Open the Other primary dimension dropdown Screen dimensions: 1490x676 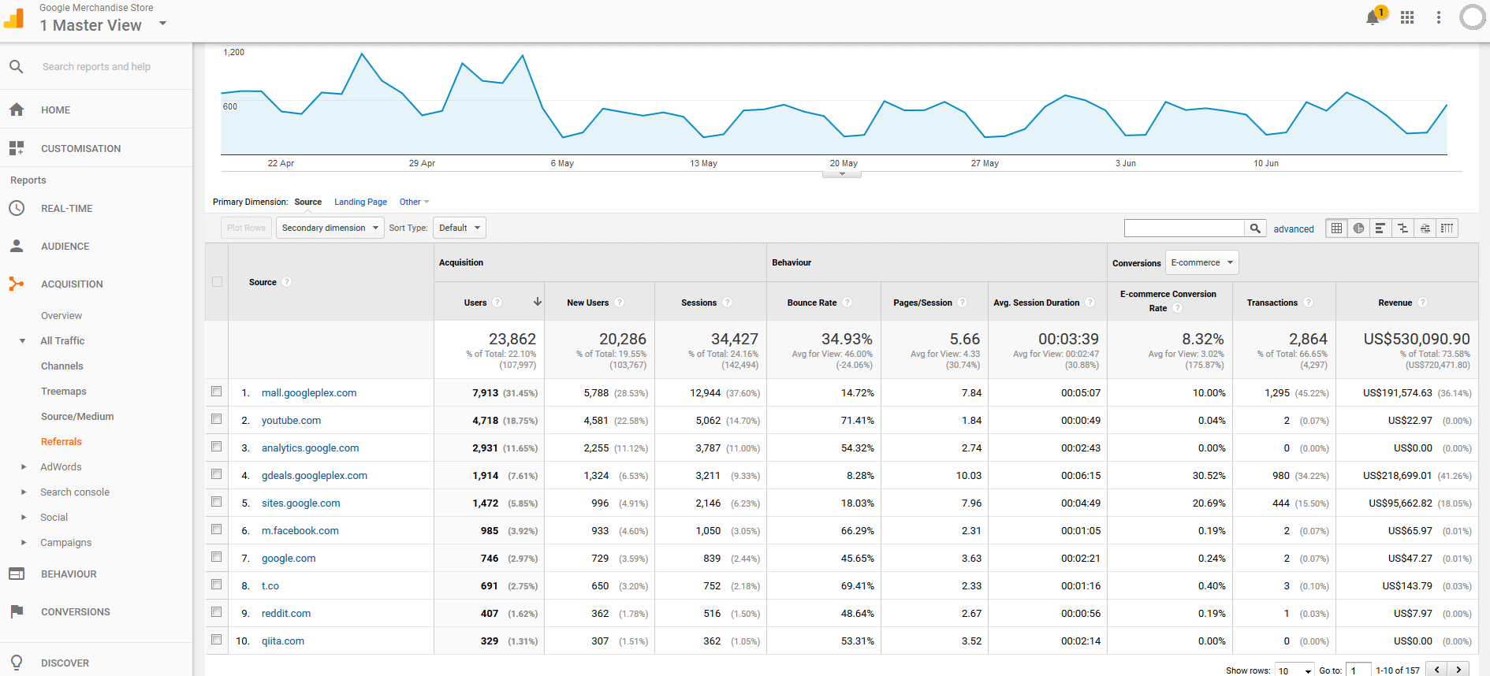[414, 202]
